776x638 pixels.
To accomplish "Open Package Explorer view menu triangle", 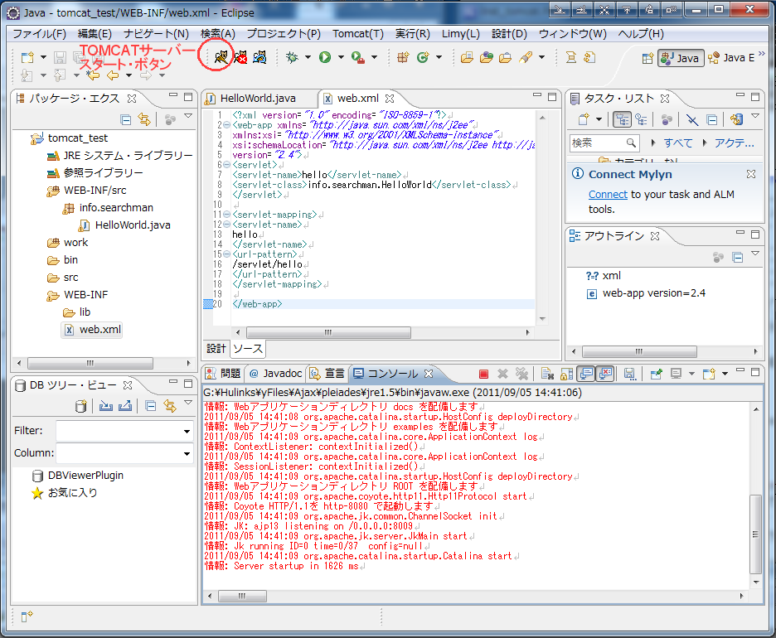I will (x=188, y=116).
